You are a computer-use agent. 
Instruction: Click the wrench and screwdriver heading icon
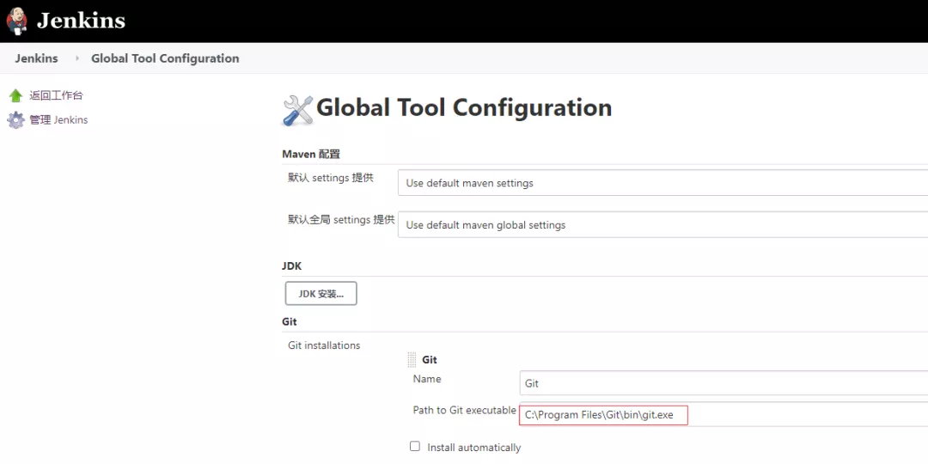point(297,110)
